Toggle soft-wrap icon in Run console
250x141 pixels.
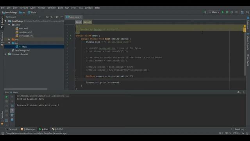[x=12, y=106]
